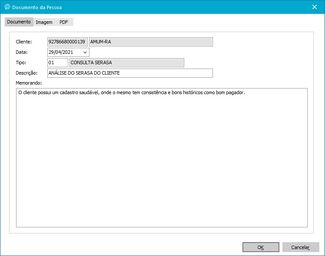Image resolution: width=325 pixels, height=256 pixels.
Task: Click inside the Memorando text area
Action: 162,158
